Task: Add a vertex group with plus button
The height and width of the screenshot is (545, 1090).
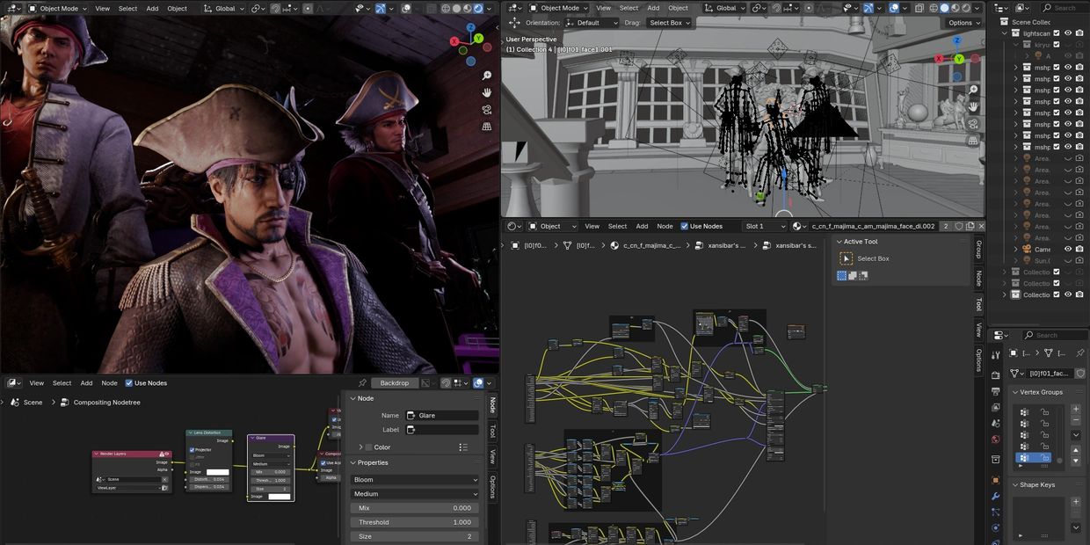Action: click(1075, 409)
